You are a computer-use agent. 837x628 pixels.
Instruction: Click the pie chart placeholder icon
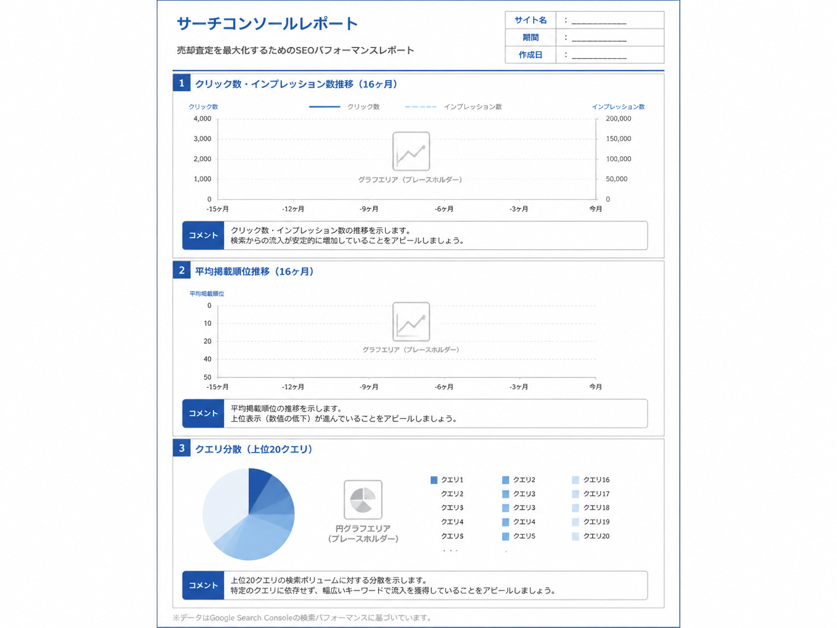(363, 500)
